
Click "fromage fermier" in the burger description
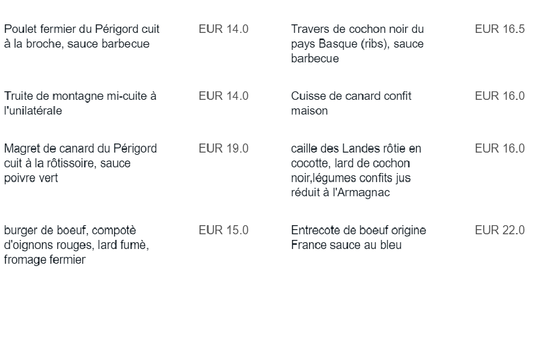(x=45, y=260)
